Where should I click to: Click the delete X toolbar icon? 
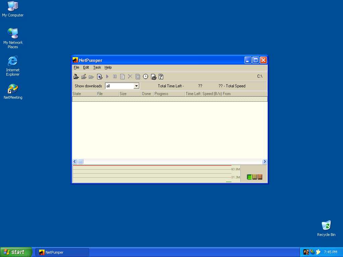(130, 77)
